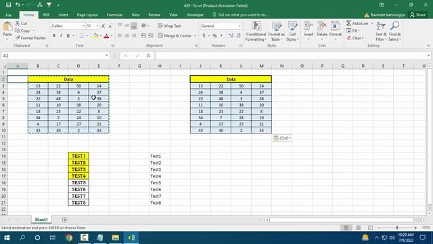This screenshot has width=433, height=244.
Task: Click the Copy button
Action: coord(23,30)
